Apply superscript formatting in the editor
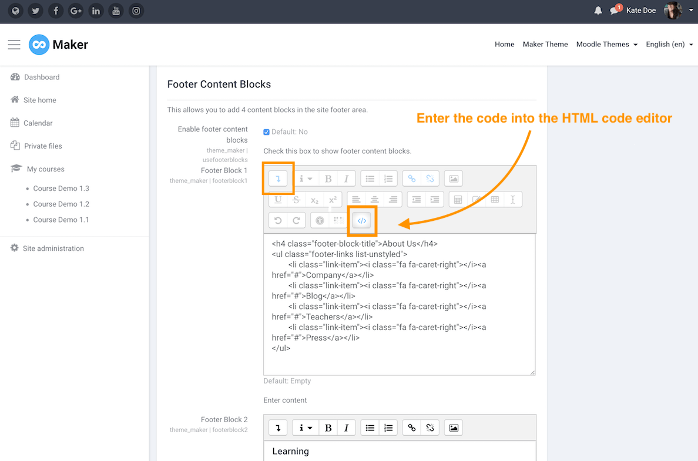 [333, 200]
